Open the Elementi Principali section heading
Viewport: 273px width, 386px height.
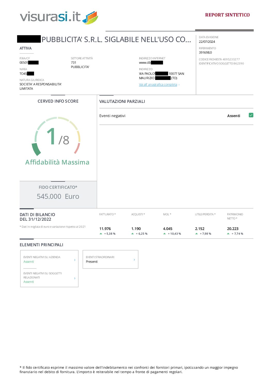point(42,245)
